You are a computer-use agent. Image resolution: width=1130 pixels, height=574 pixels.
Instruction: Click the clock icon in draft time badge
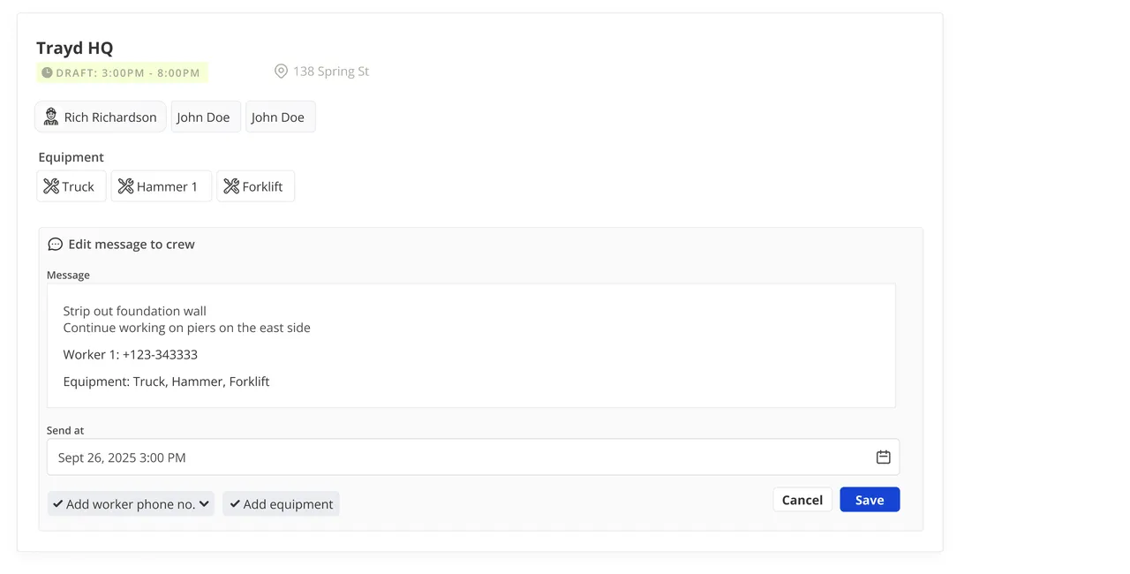tap(47, 72)
